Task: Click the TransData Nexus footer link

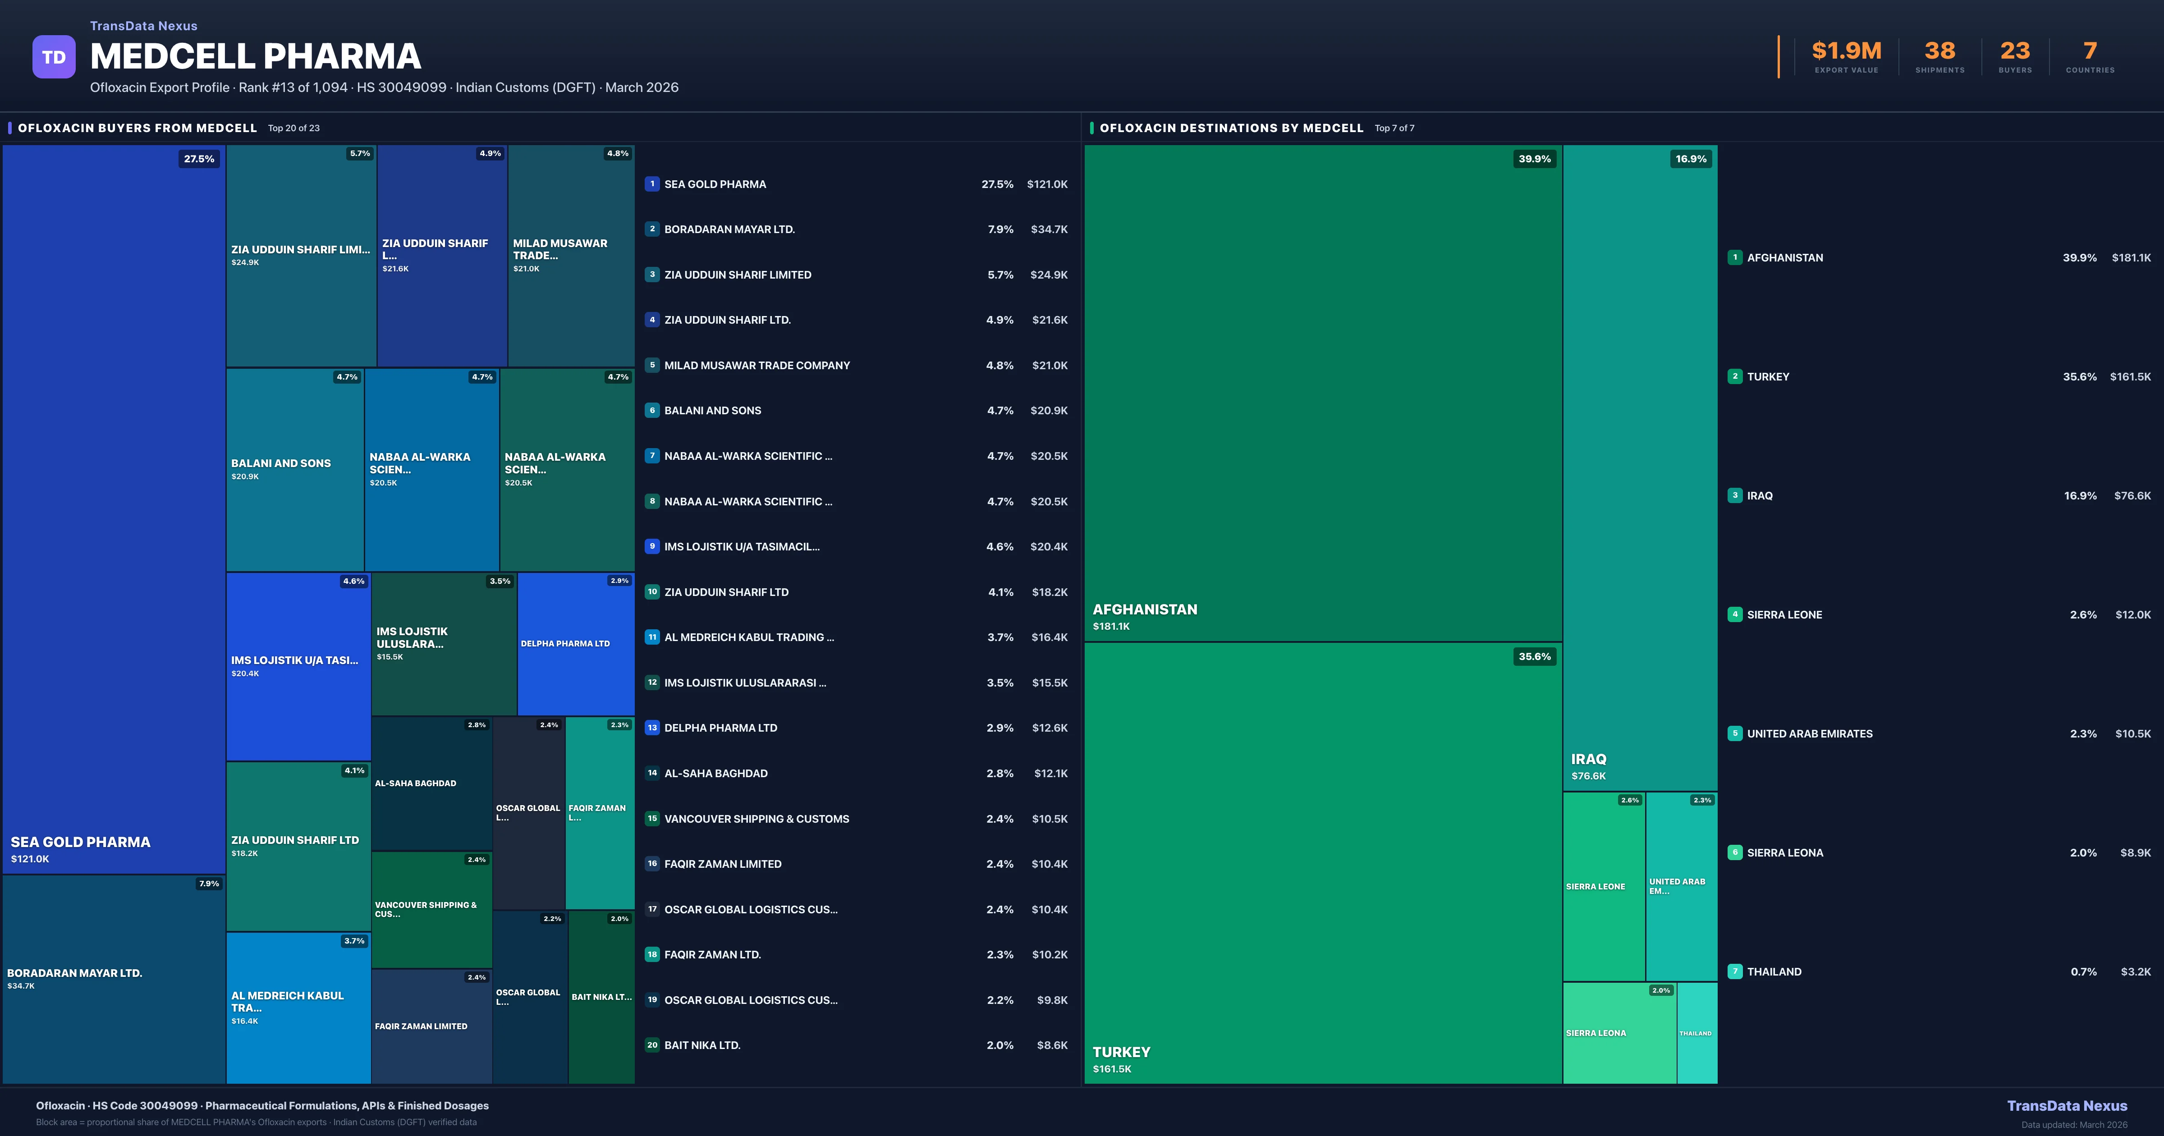Action: (x=2067, y=1106)
